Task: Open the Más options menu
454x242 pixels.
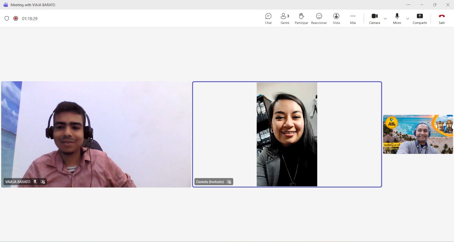Action: tap(353, 18)
